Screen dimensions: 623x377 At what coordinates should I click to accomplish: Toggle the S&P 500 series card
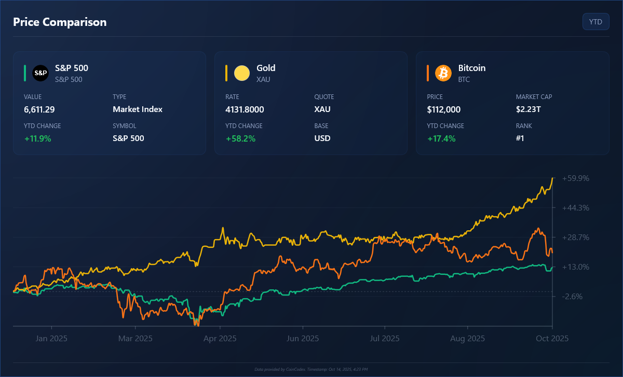(109, 103)
